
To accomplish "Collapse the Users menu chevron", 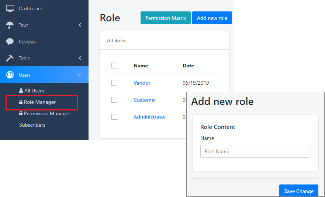I will (x=79, y=75).
